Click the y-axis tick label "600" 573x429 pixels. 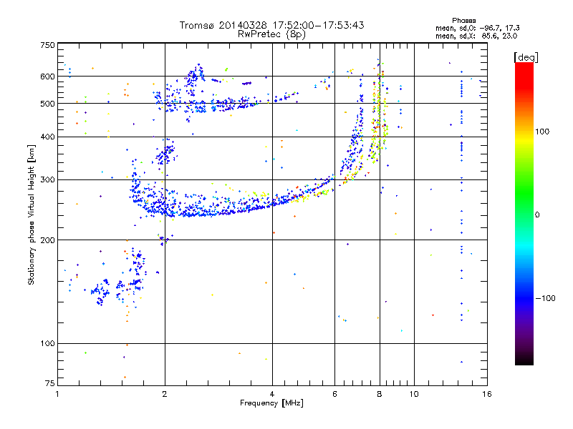47,77
